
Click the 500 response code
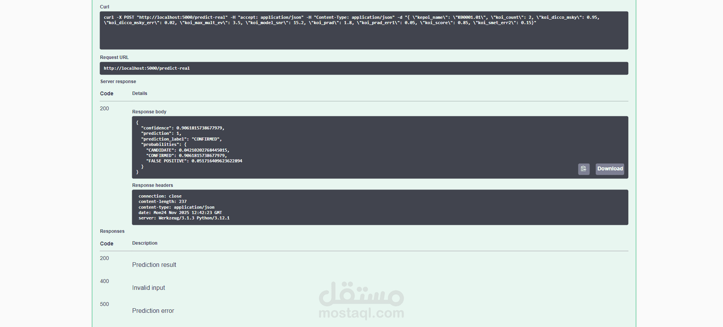tap(104, 304)
